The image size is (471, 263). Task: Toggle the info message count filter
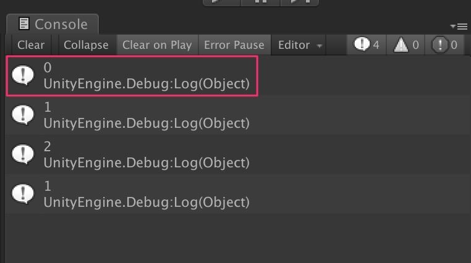point(367,45)
